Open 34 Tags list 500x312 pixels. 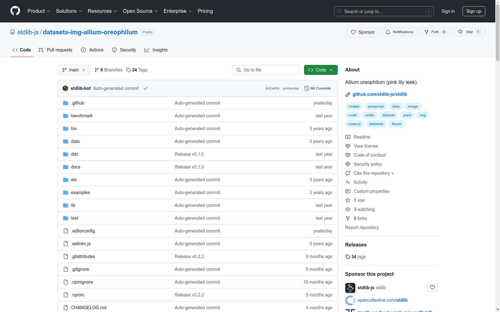137,70
